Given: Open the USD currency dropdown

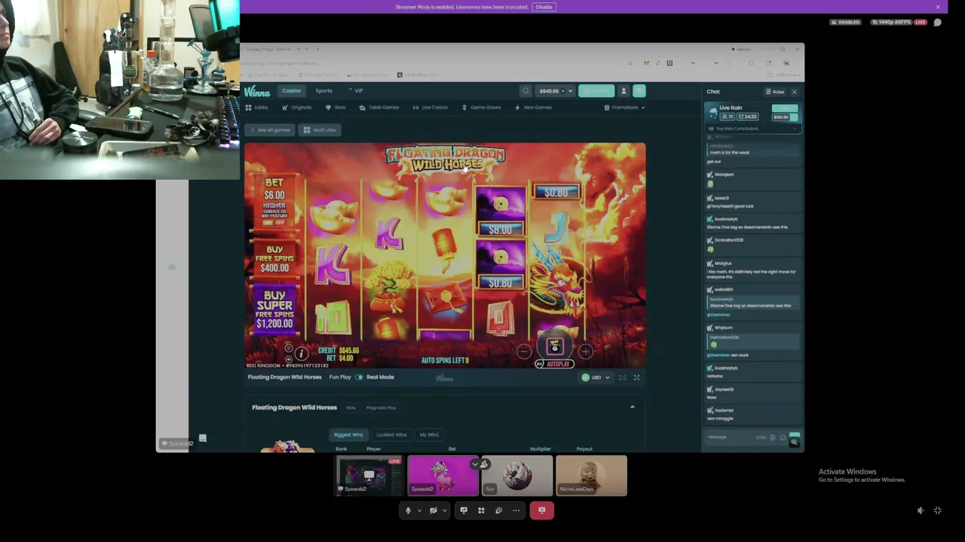Looking at the screenshot, I should 596,378.
